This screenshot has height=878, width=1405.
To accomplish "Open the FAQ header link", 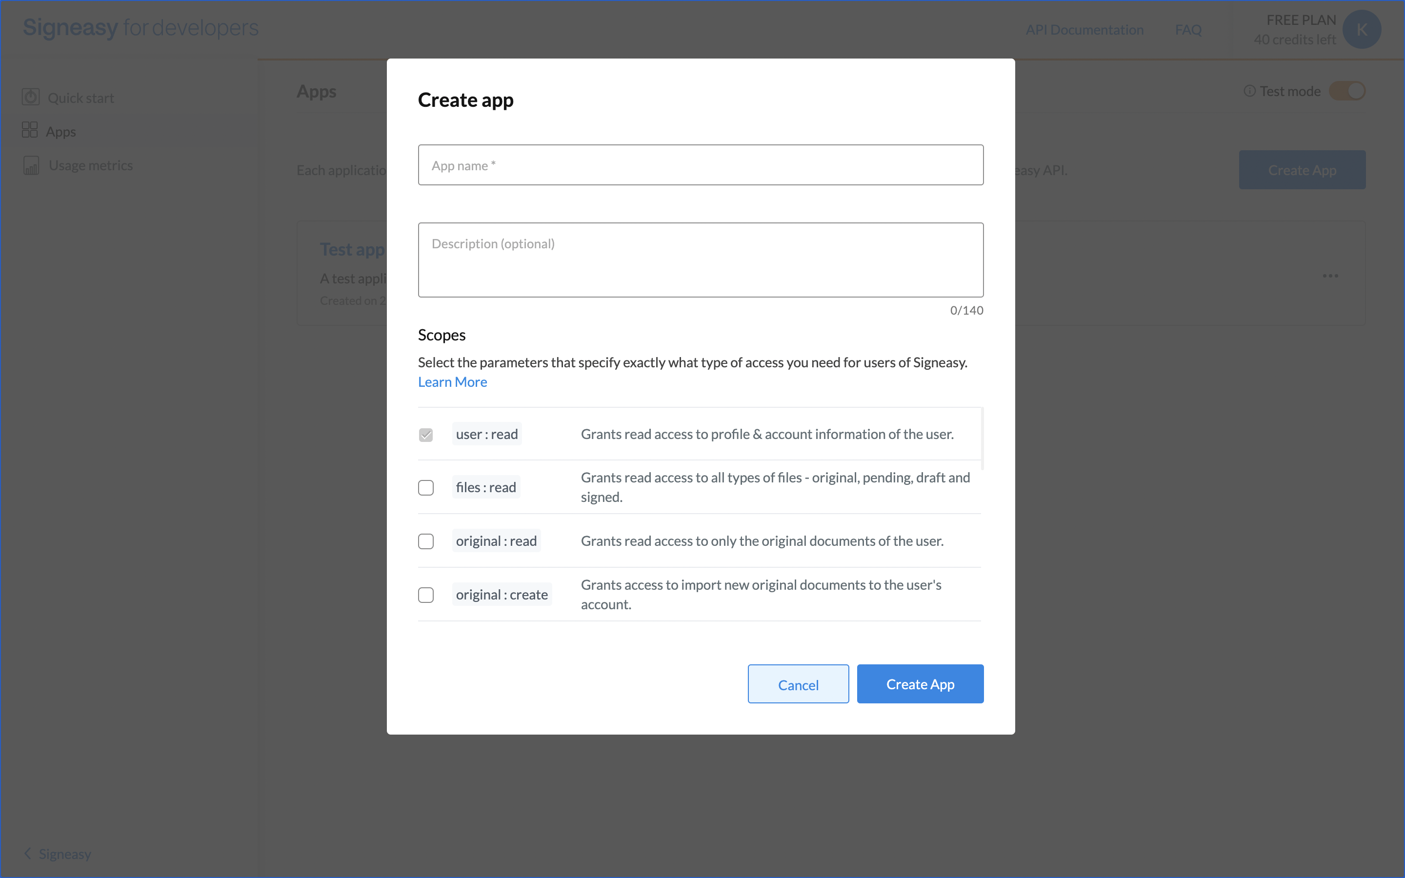I will (x=1188, y=30).
